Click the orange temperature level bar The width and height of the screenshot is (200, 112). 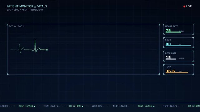[x=177, y=72]
